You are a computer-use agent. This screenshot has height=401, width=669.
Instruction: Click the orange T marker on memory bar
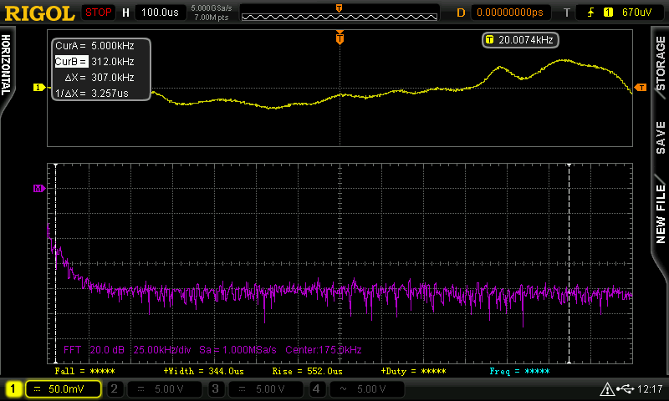[339, 8]
